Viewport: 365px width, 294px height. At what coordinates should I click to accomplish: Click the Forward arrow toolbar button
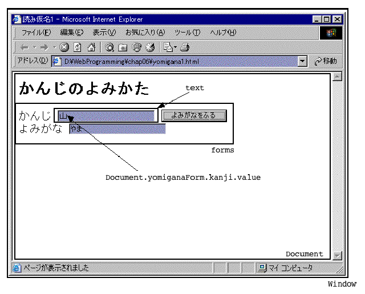(44, 47)
